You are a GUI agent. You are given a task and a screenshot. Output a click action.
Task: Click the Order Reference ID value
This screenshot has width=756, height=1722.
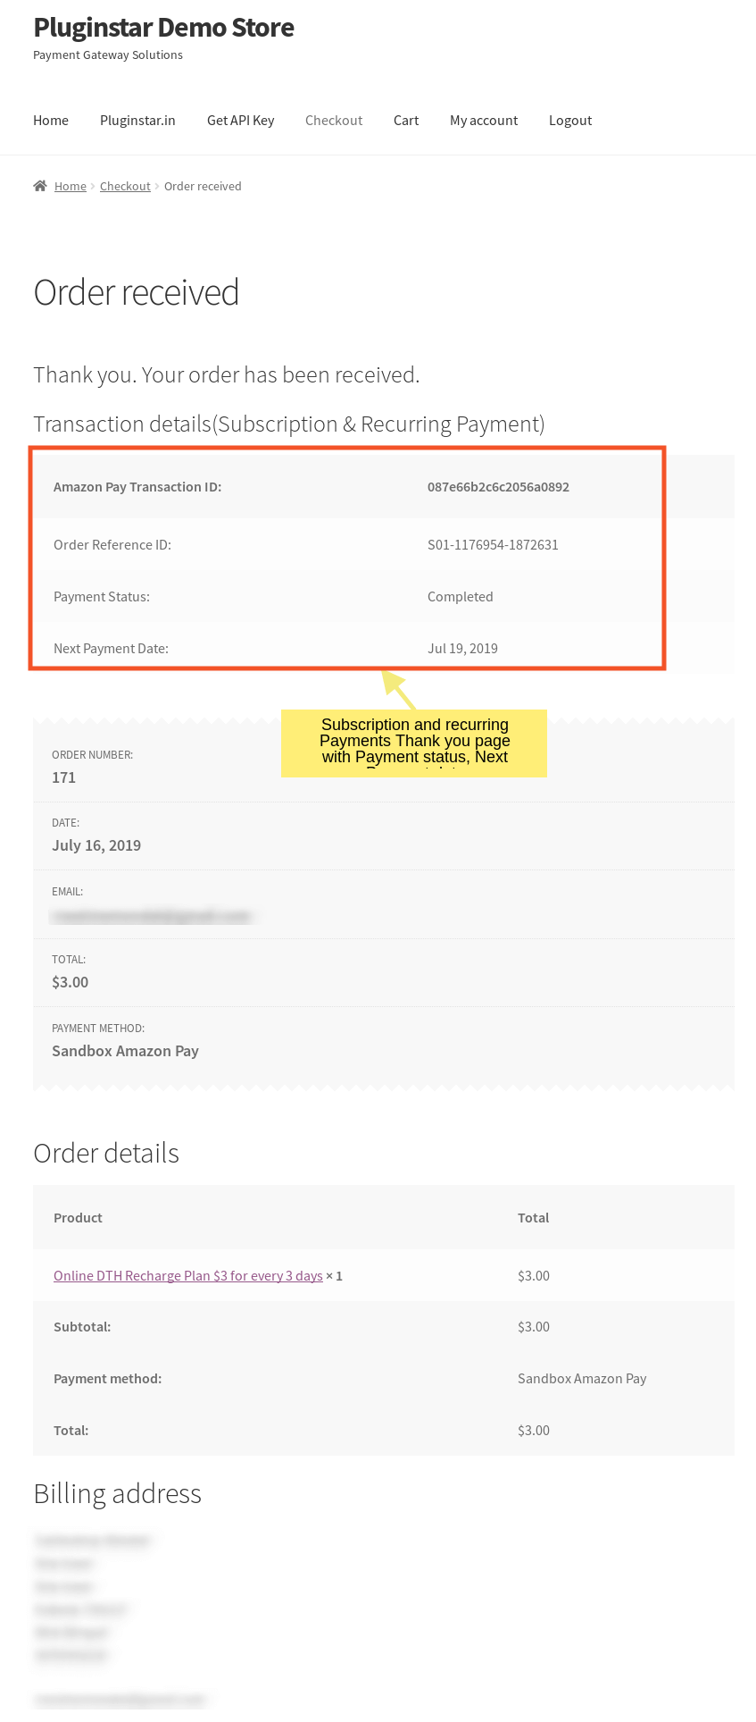(493, 545)
